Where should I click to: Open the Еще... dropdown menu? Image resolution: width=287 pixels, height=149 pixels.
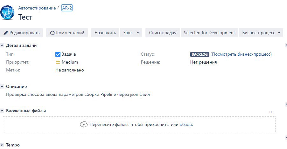point(131,33)
